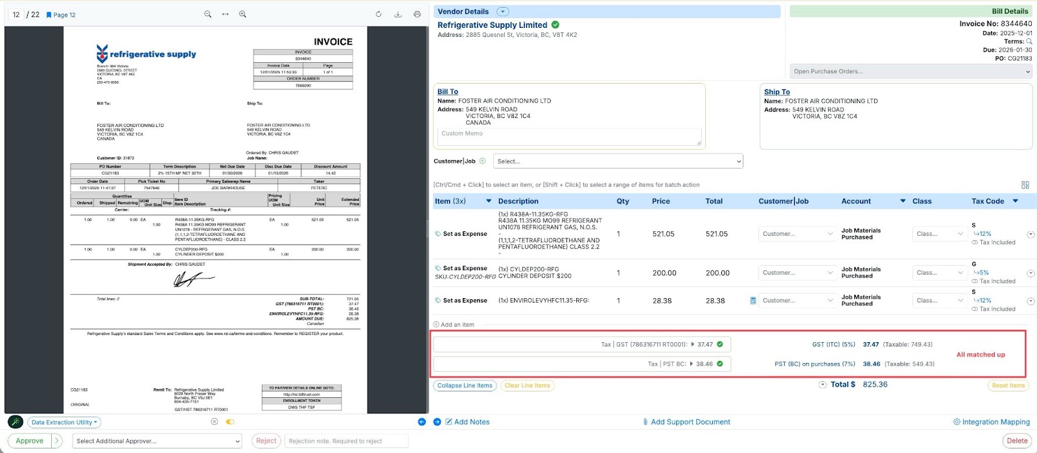This screenshot has width=1037, height=453.
Task: Click the Terms search magnifier icon
Action: (x=1029, y=41)
